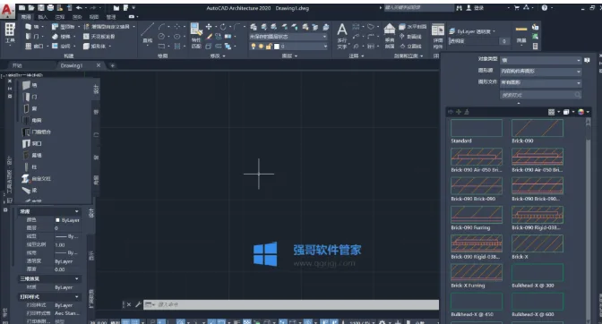Toggle layer on/off lightbulb in layer dropdown

click(254, 47)
